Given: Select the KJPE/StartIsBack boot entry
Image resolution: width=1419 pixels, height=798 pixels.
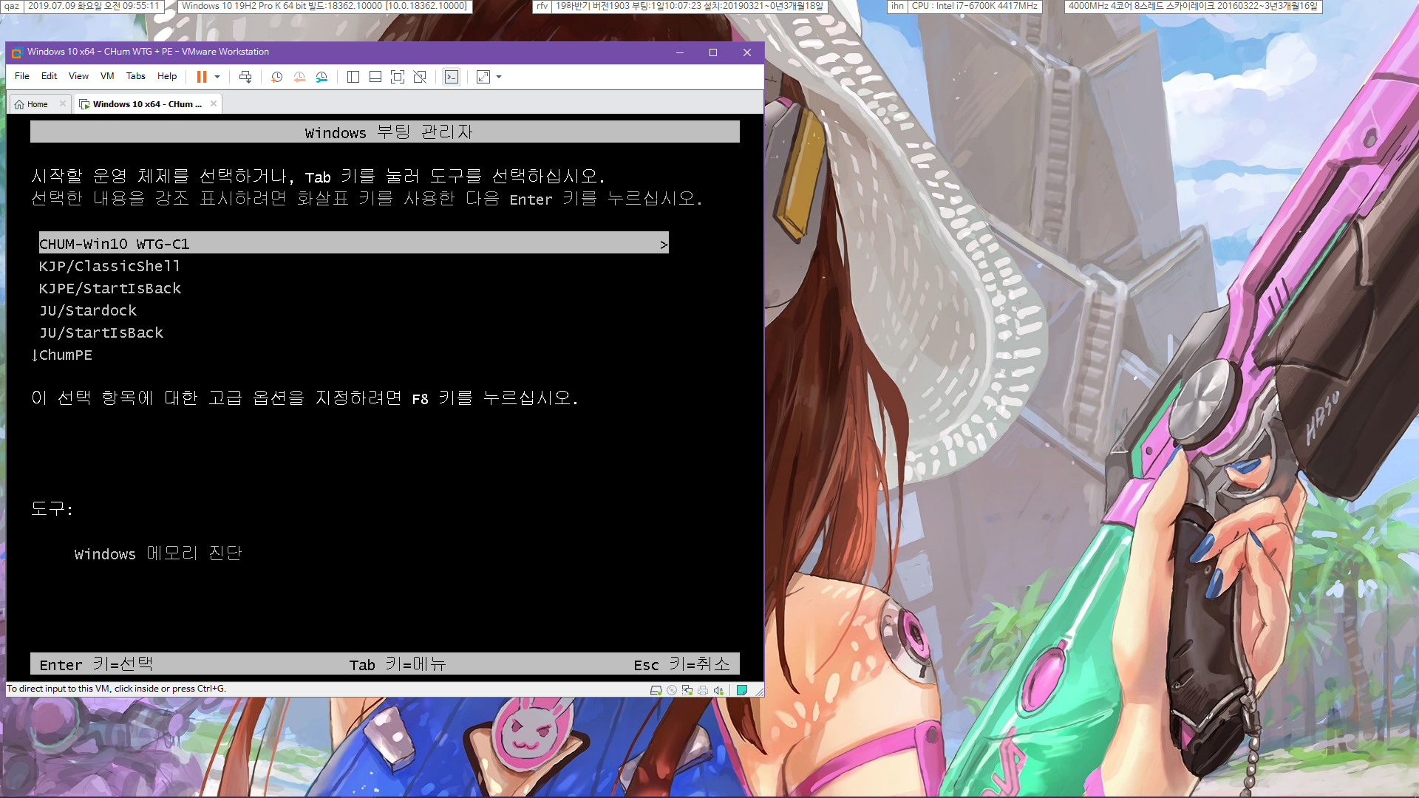Looking at the screenshot, I should 110,288.
